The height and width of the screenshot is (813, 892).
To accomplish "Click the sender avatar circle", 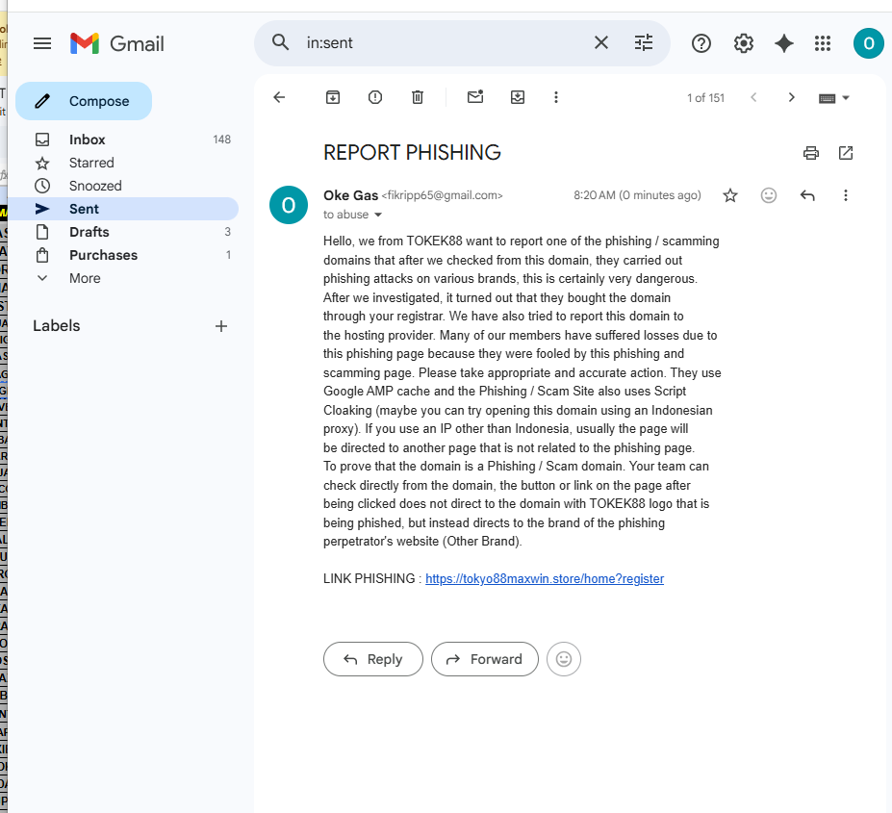I will point(289,205).
